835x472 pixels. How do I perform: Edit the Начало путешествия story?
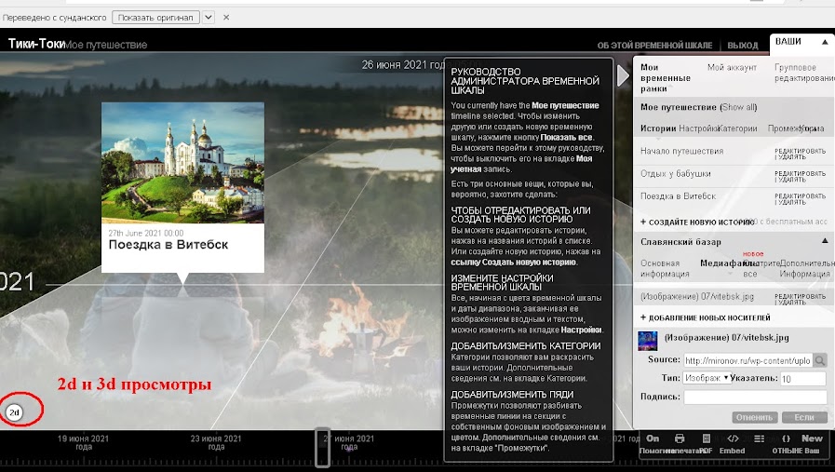[800, 151]
